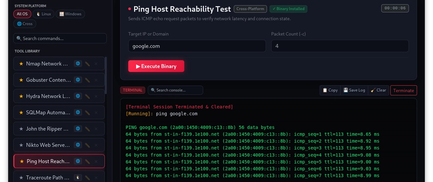Click the Cross-Platform badge
Image resolution: width=433 pixels, height=182 pixels.
pyautogui.click(x=250, y=9)
